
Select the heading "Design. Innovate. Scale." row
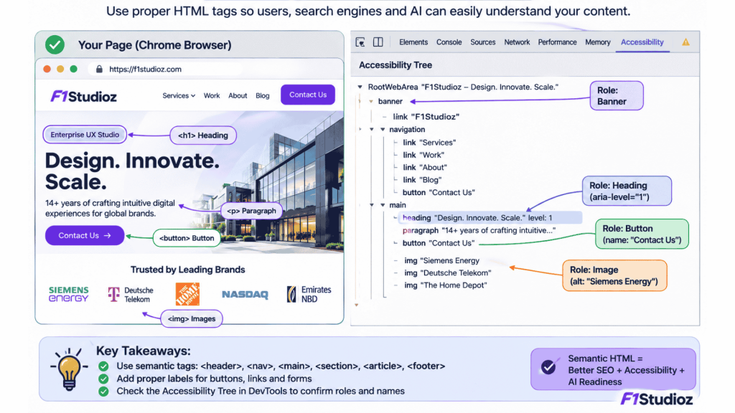490,218
